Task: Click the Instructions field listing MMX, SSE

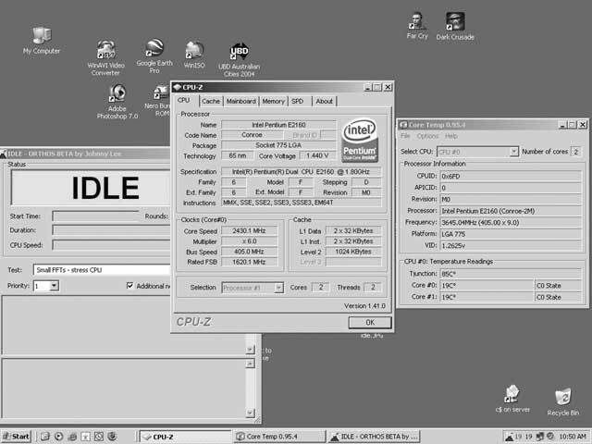Action: pos(302,203)
